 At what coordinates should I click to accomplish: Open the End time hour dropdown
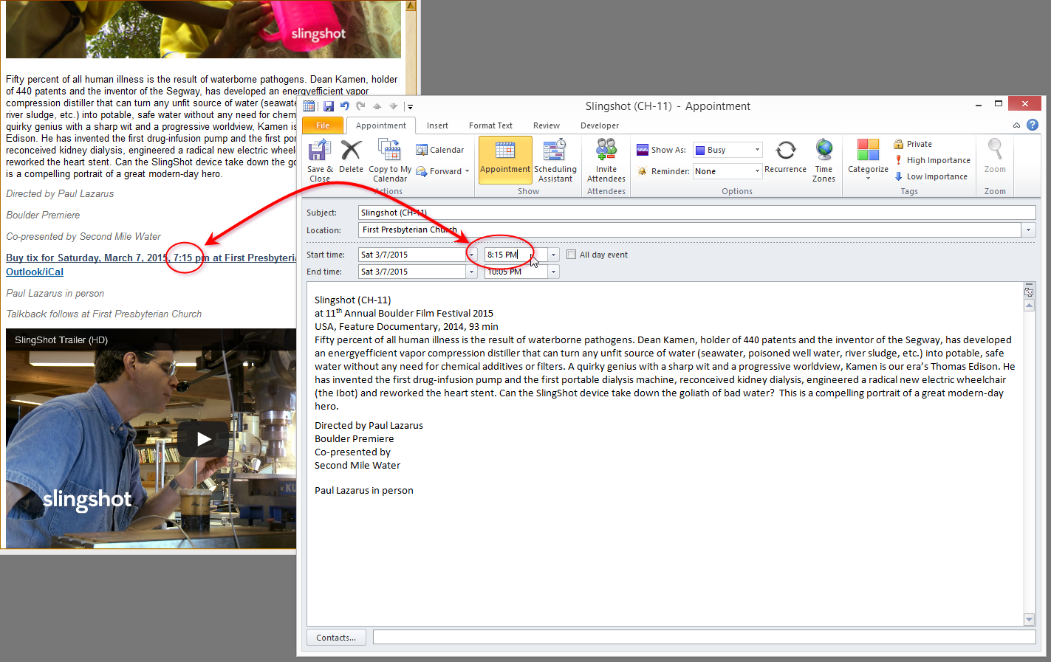553,272
